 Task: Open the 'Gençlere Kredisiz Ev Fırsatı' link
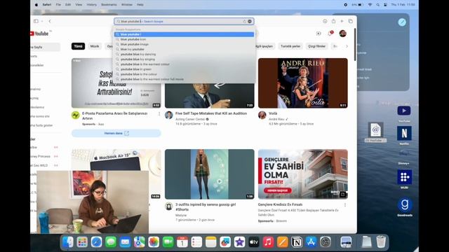pos(280,204)
